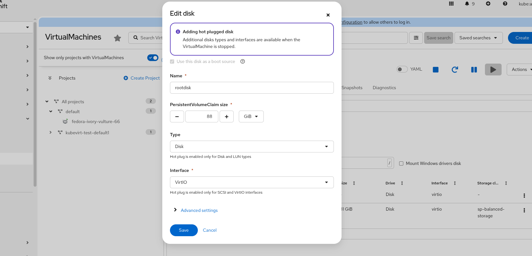Open the advanced search filter icon
Image resolution: width=532 pixels, height=256 pixels.
416,38
